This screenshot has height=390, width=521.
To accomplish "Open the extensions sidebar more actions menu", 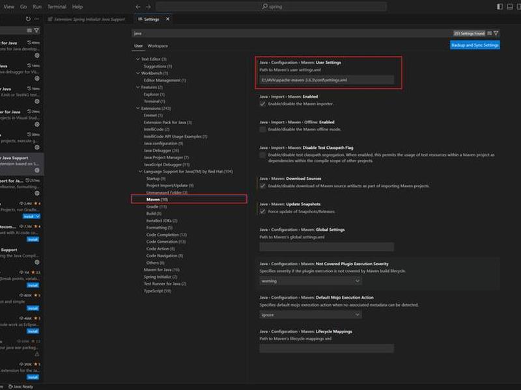I will (x=36, y=19).
